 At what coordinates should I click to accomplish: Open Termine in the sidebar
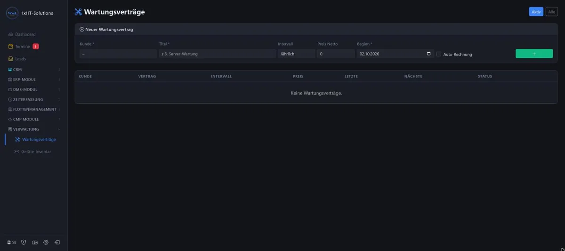(x=19, y=47)
